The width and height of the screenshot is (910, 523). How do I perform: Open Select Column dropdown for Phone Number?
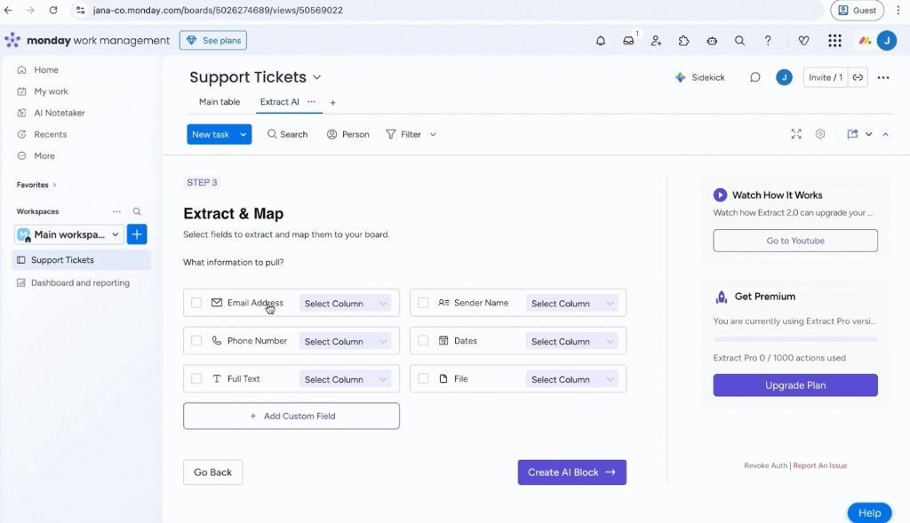[345, 342]
